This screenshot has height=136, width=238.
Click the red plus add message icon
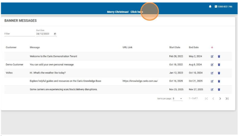(x=212, y=47)
